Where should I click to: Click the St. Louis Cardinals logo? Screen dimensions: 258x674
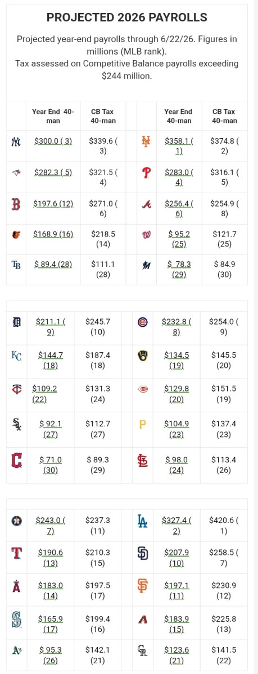point(143,460)
